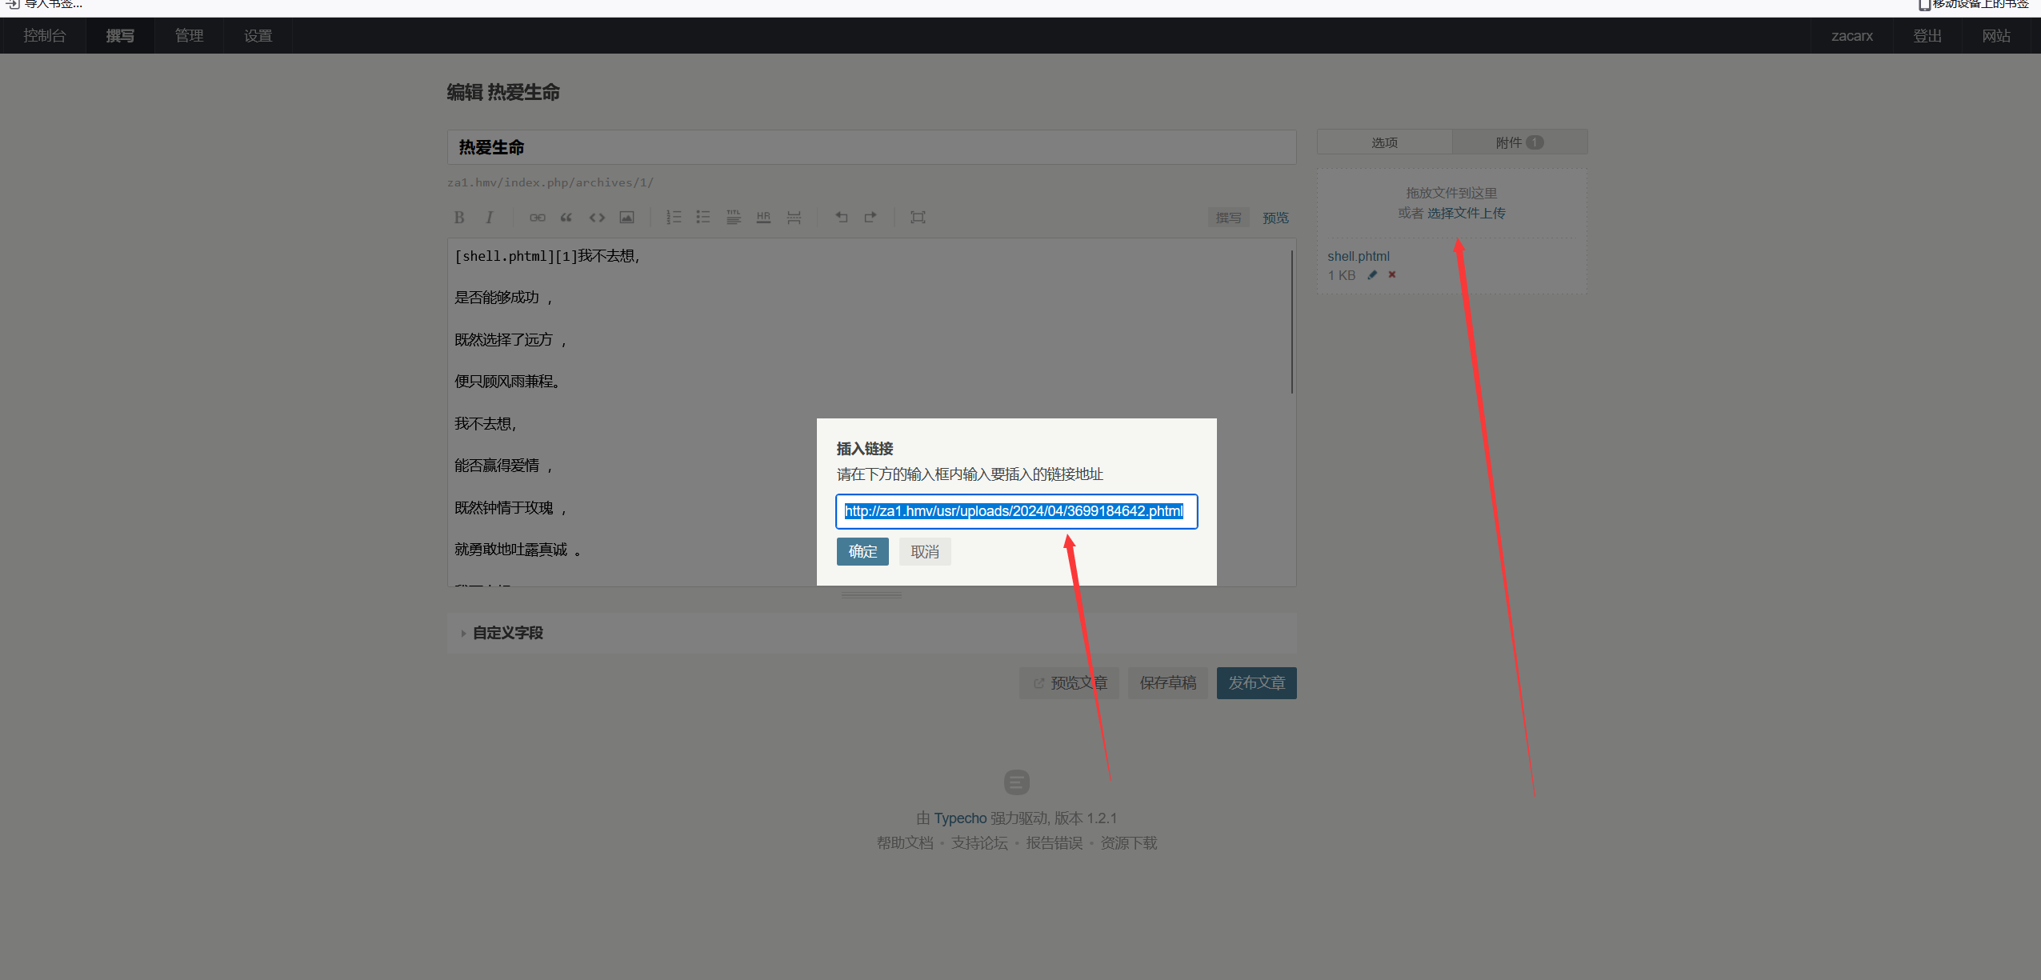Click the Typecho logo in footer
This screenshot has height=980, width=2041.
(1017, 782)
